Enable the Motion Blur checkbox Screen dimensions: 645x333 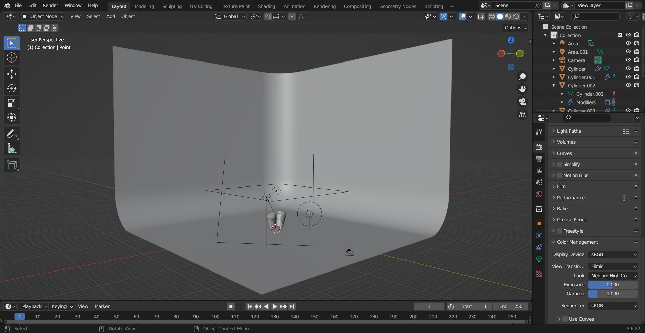(559, 175)
